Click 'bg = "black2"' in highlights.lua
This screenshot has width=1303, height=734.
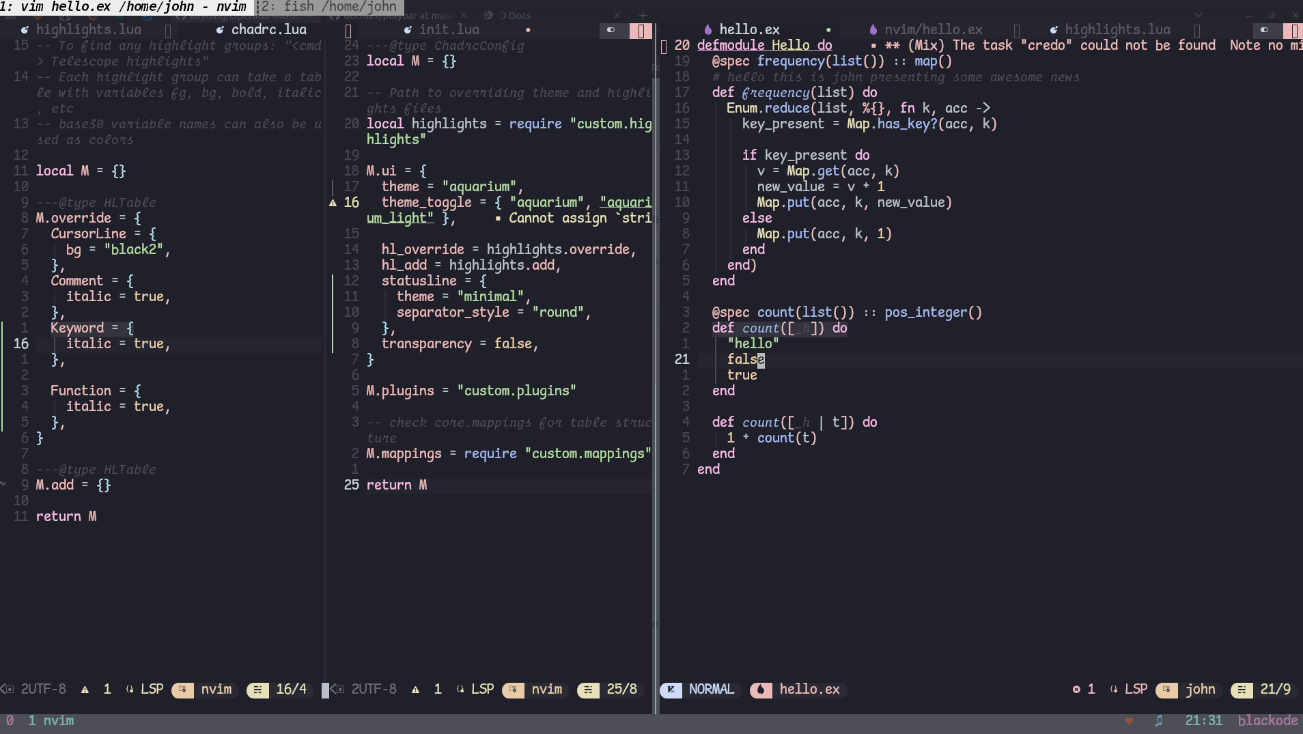pyautogui.click(x=117, y=249)
